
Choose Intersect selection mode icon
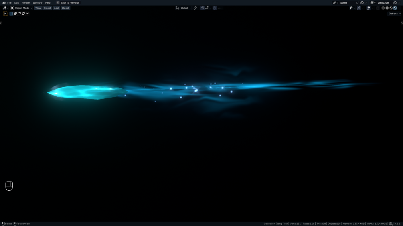pyautogui.click(x=27, y=14)
